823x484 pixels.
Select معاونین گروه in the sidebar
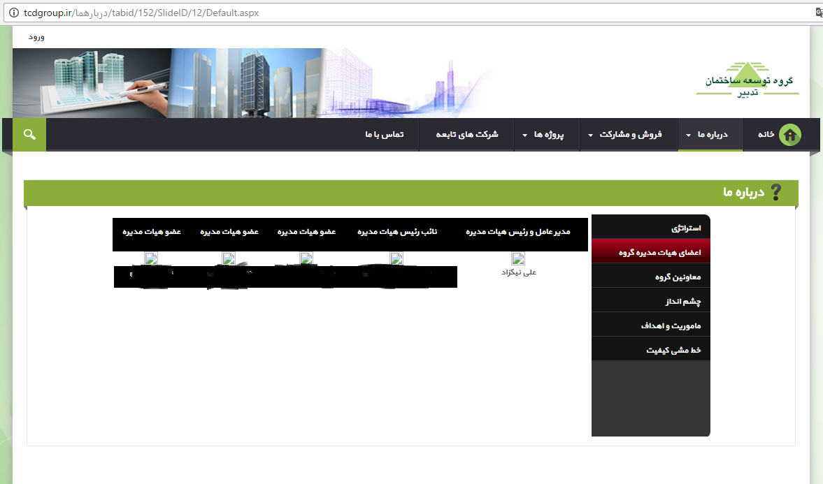(x=678, y=277)
